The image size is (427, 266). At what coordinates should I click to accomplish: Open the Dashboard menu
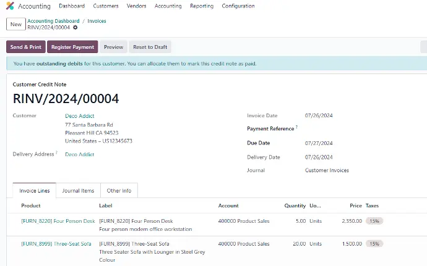72,6
